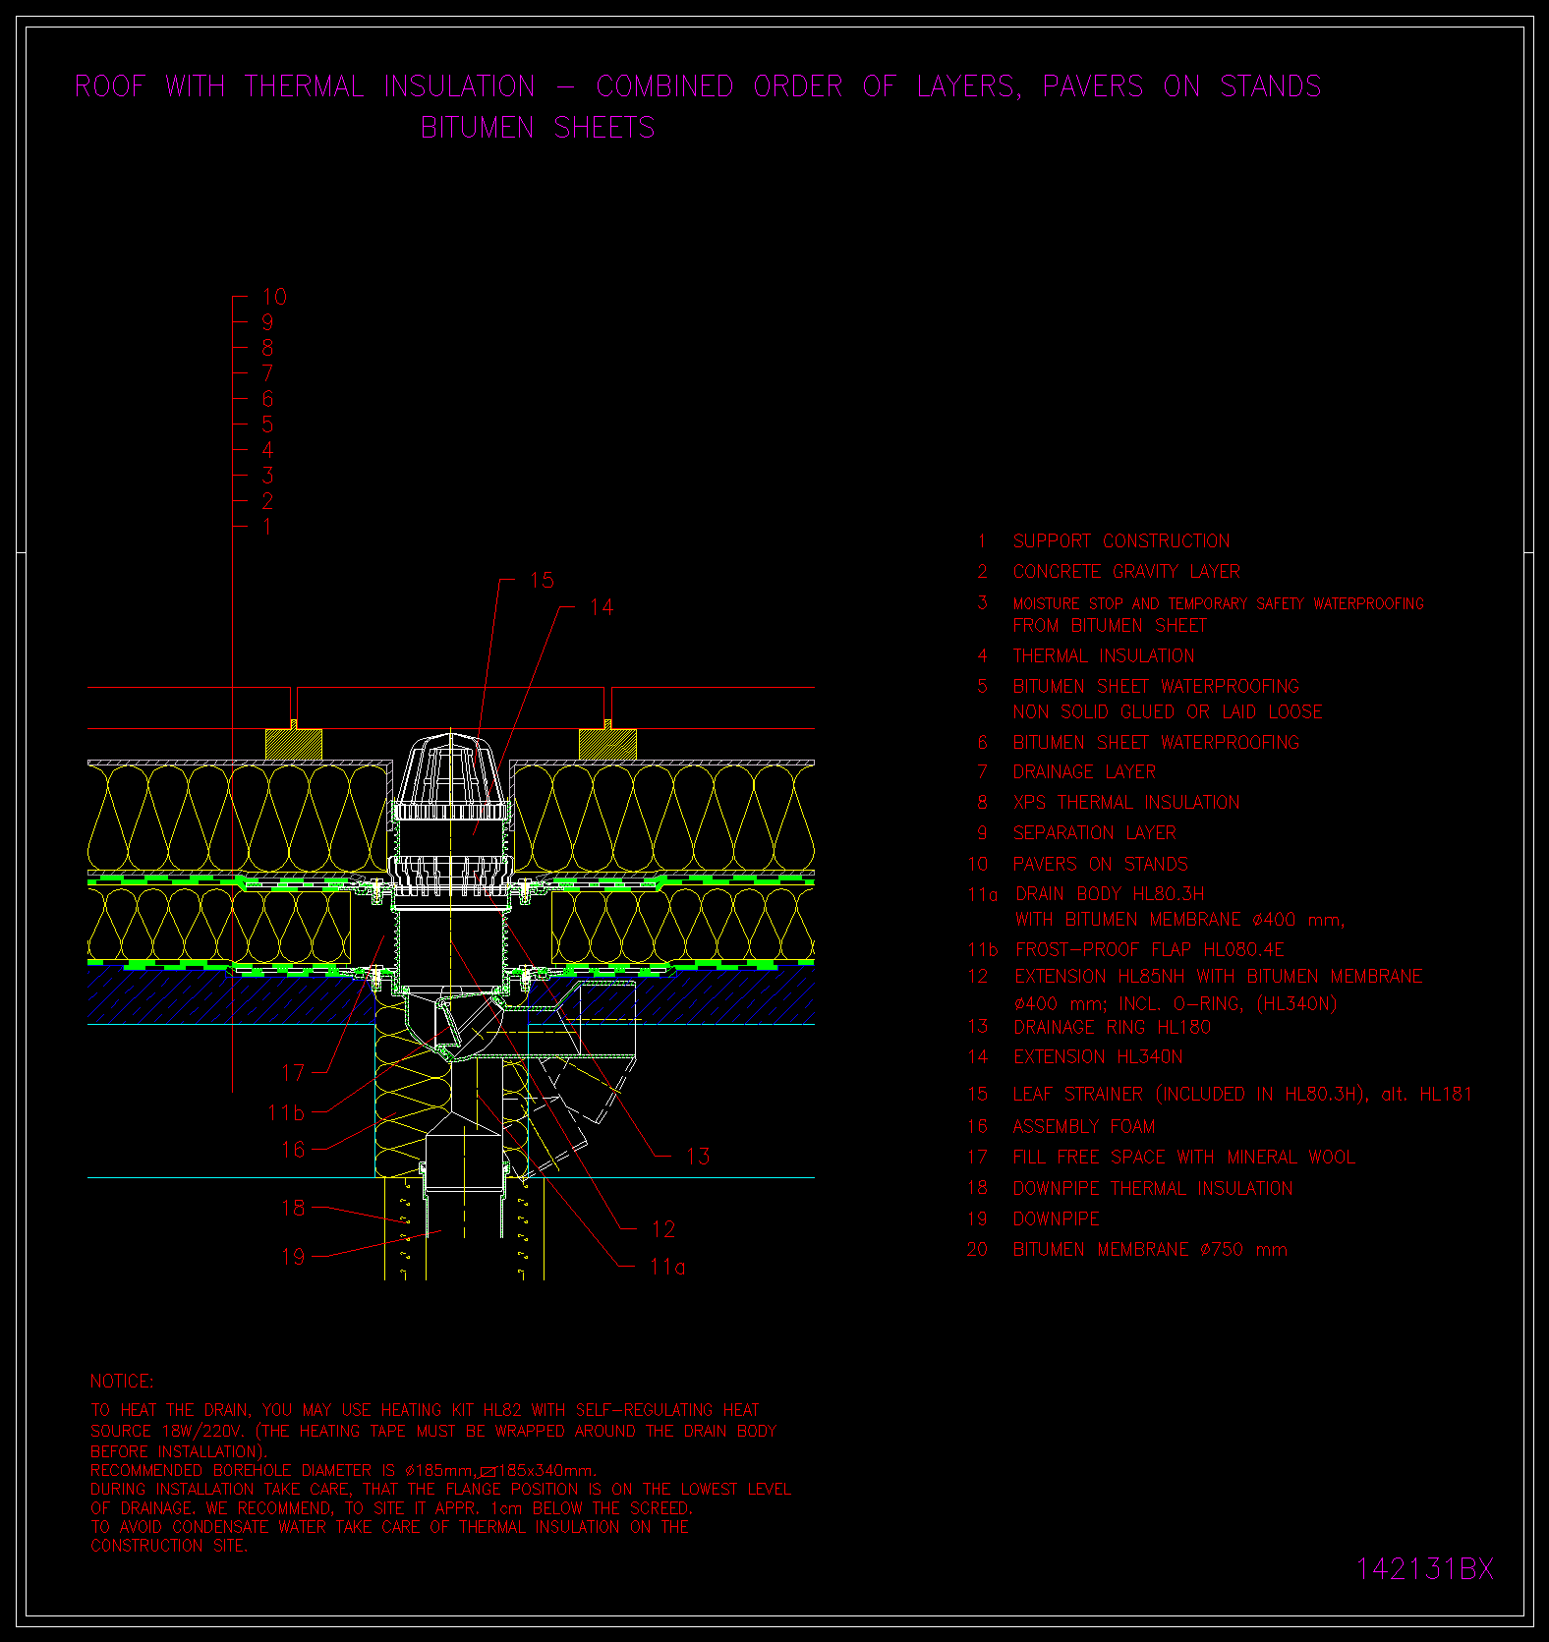Click the 'NOTICE:' heading

122,1382
